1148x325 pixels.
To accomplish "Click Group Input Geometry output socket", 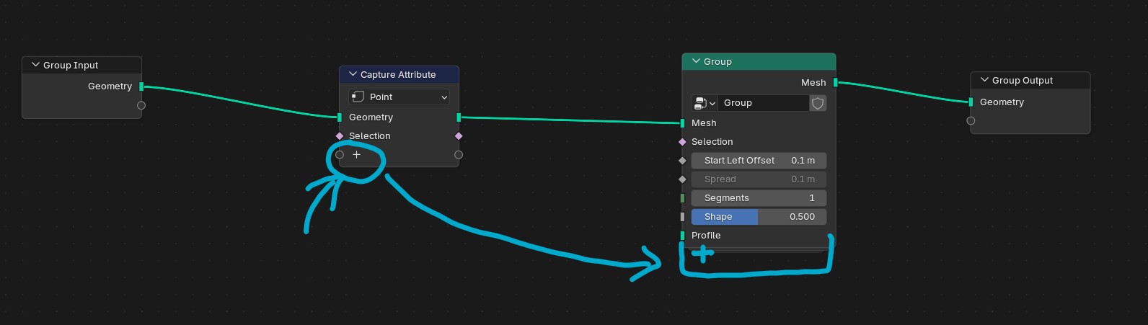I will click(141, 86).
